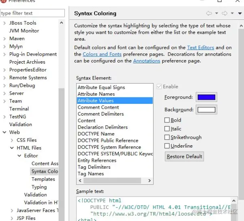The image size is (244, 221).
Task: Select Comment Delimiters syntax element
Action: coord(115,114)
